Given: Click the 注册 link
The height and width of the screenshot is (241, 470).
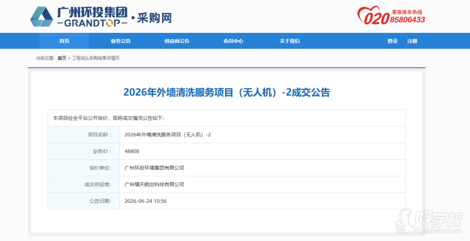Looking at the screenshot, I should (x=412, y=41).
